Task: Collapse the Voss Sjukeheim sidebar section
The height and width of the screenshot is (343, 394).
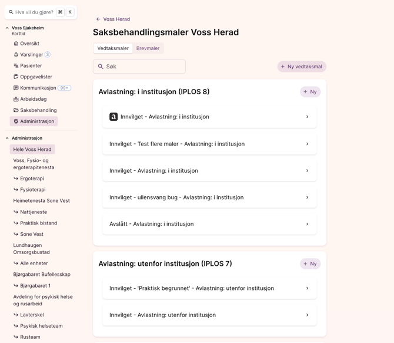Action: click(x=7, y=28)
